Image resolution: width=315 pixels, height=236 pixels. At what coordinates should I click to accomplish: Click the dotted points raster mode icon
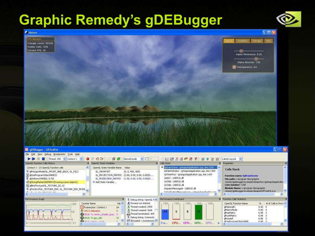[x=109, y=159]
